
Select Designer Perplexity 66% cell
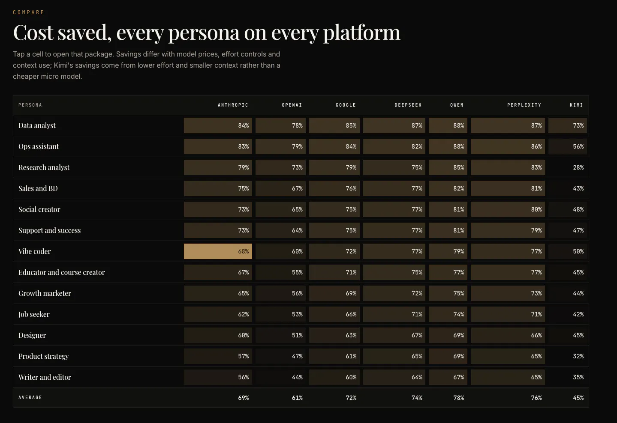[x=508, y=335]
